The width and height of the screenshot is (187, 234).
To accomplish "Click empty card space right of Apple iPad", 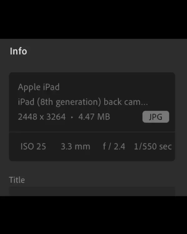I will (118, 87).
